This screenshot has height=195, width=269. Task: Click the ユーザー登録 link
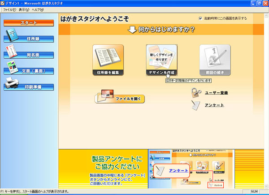(x=217, y=93)
